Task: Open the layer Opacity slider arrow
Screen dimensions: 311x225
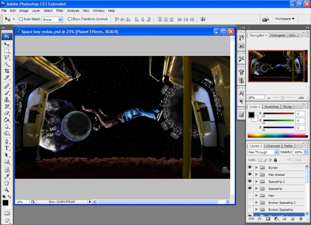Action: point(306,152)
